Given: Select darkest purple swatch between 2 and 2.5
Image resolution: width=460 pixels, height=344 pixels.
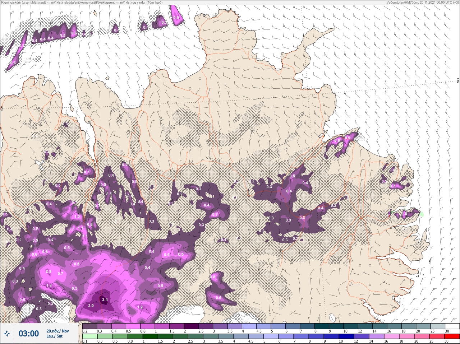Looking at the screenshot, I should point(191,326).
